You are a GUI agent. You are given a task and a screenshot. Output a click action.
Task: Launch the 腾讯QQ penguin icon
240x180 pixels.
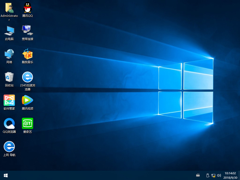[27, 7]
